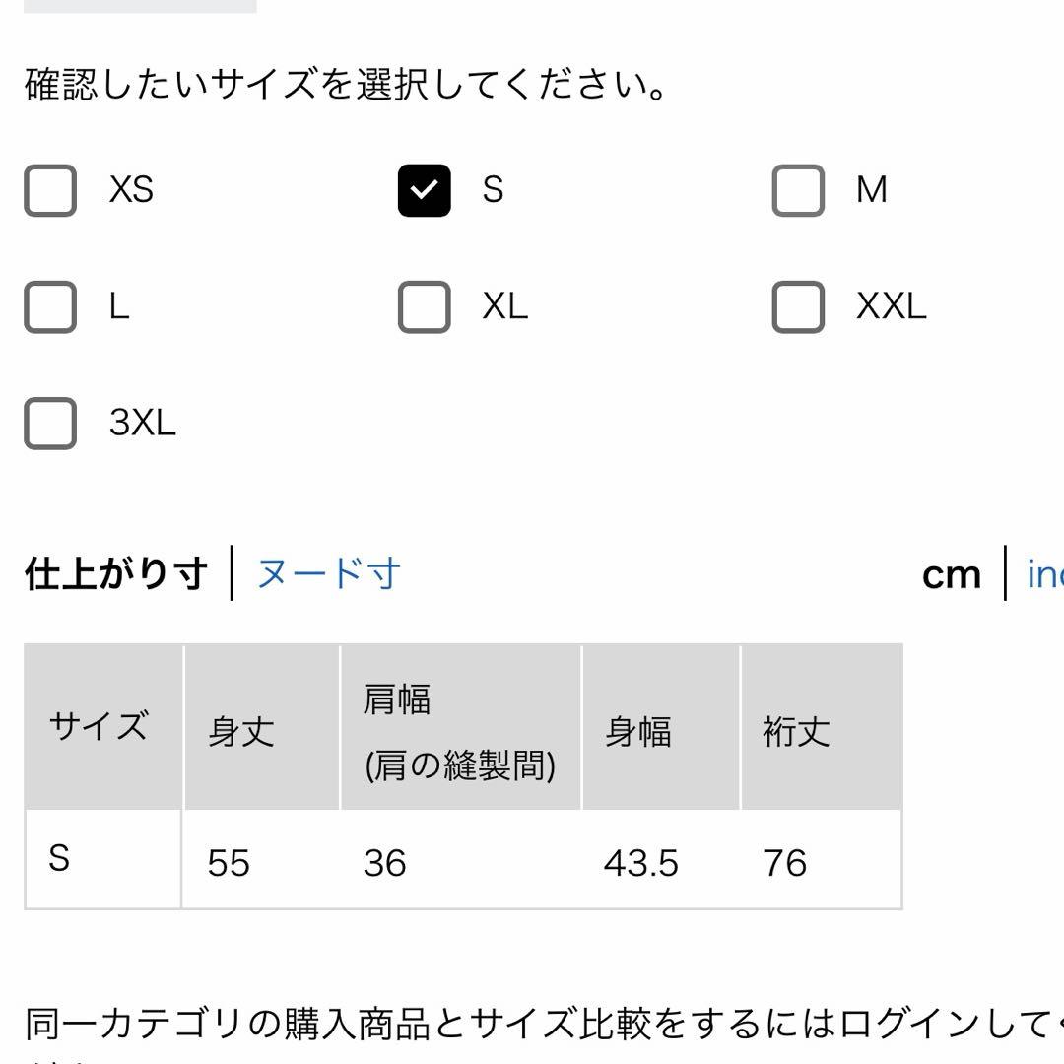The image size is (1064, 1064).
Task: Check the 3XL size checkbox
Action: pyautogui.click(x=50, y=424)
